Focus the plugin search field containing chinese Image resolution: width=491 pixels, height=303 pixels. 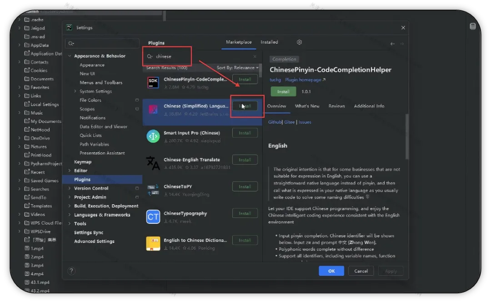tap(202, 56)
